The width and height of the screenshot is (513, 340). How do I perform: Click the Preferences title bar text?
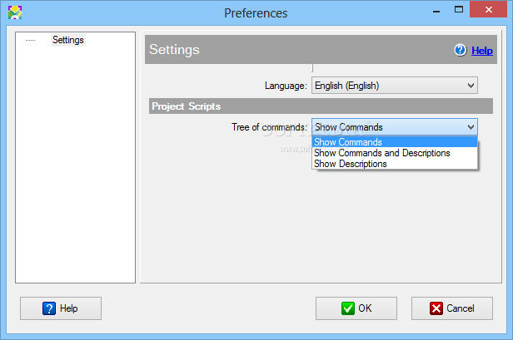coord(256,12)
